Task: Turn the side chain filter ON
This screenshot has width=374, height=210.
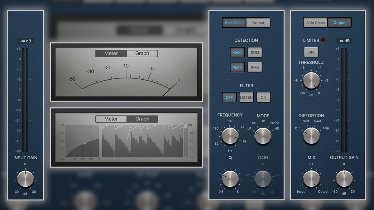Action: tap(263, 97)
